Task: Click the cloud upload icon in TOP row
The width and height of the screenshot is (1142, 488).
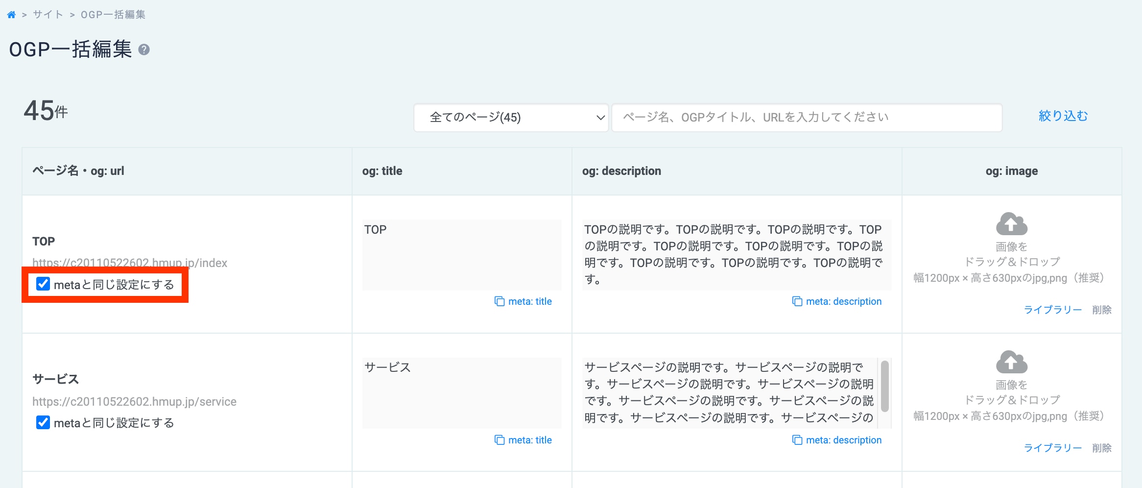Action: pos(1012,224)
